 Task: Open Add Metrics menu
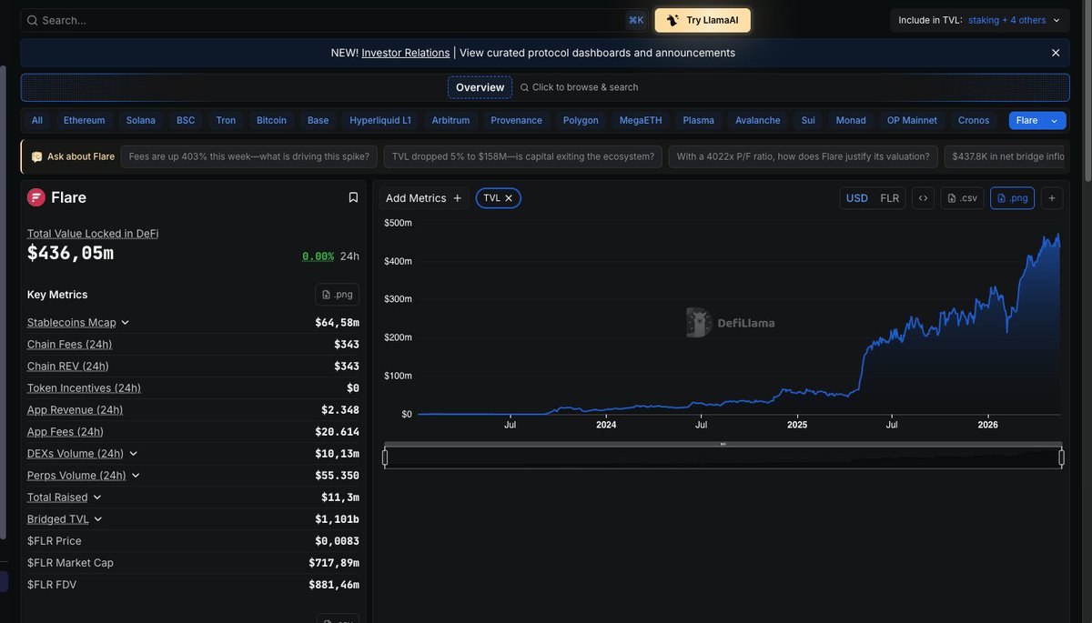click(x=424, y=198)
